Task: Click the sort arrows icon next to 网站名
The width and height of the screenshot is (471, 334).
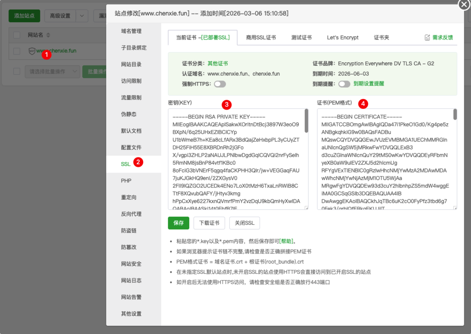Action: (48, 35)
